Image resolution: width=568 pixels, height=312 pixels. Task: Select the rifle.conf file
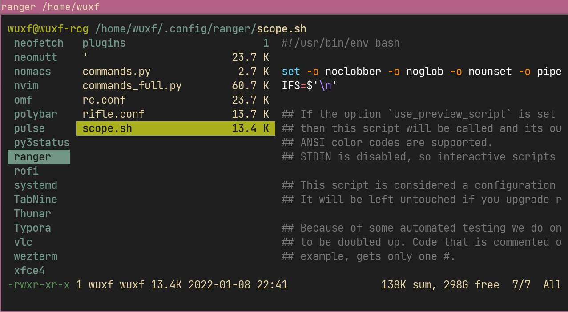113,114
